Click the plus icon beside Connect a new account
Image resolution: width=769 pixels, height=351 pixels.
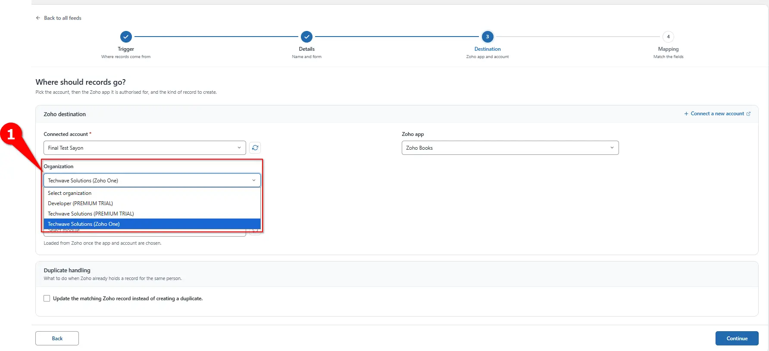(686, 114)
